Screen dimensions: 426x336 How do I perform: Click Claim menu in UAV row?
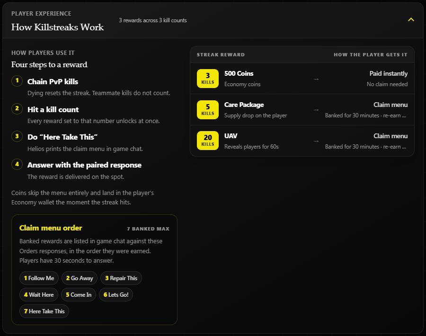tap(390, 136)
